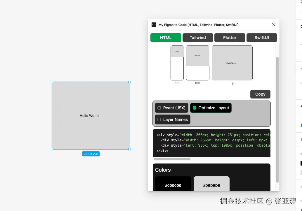Copy the generated code
The width and height of the screenshot is (302, 211).
[260, 94]
